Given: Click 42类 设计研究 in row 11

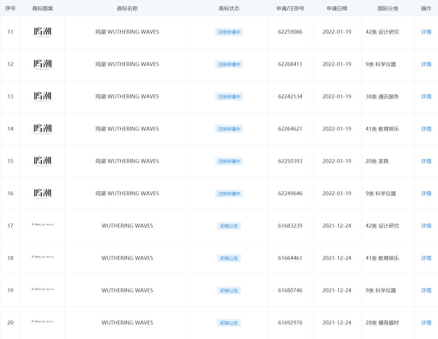Looking at the screenshot, I should (382, 32).
